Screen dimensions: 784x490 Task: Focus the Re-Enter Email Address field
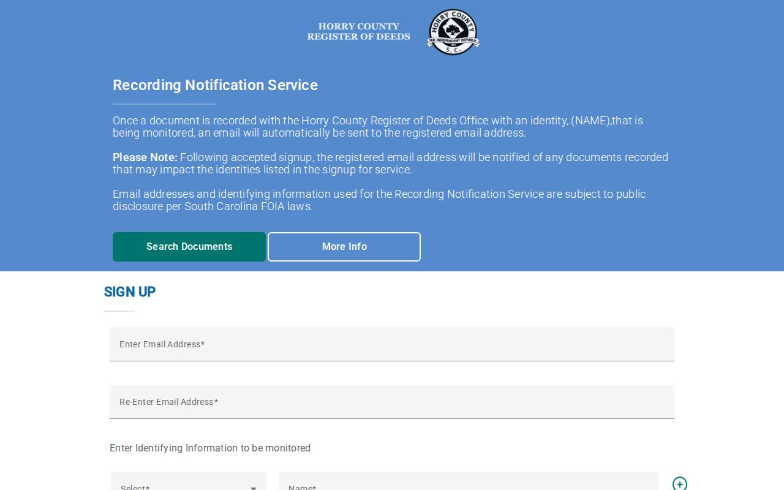(392, 402)
